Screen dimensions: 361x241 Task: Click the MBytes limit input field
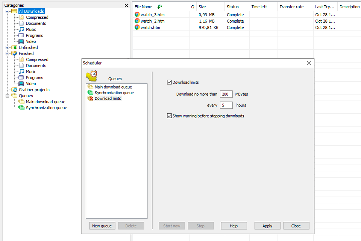226,94
